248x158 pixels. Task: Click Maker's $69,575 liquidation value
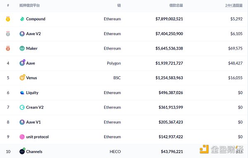point(235,48)
